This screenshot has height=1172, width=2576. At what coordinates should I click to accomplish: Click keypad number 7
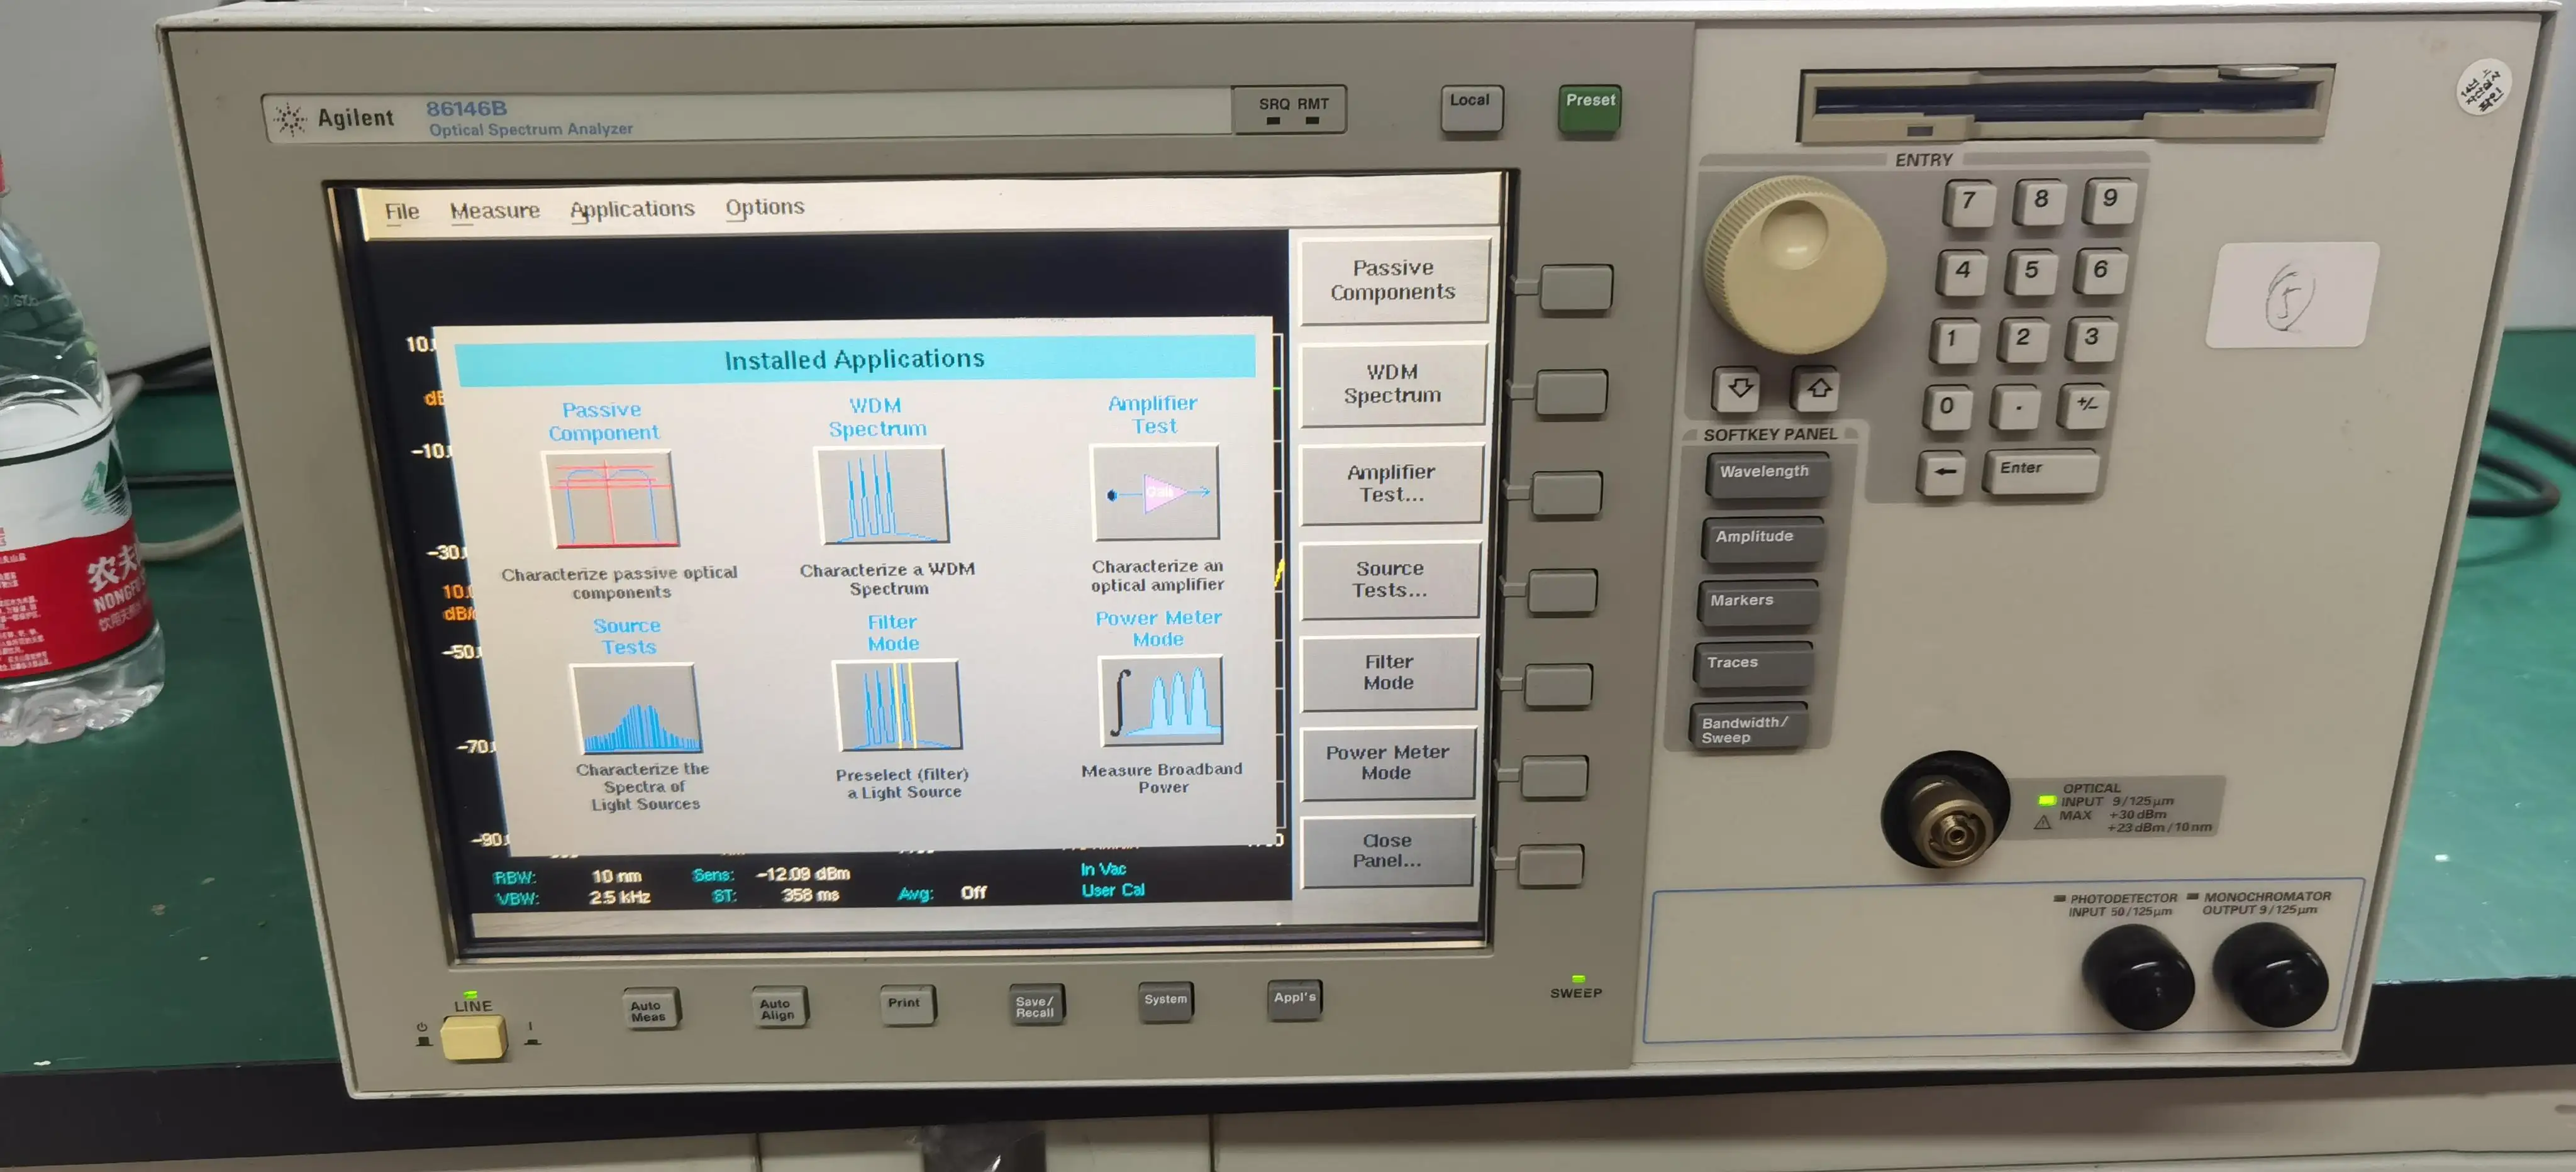point(1968,202)
